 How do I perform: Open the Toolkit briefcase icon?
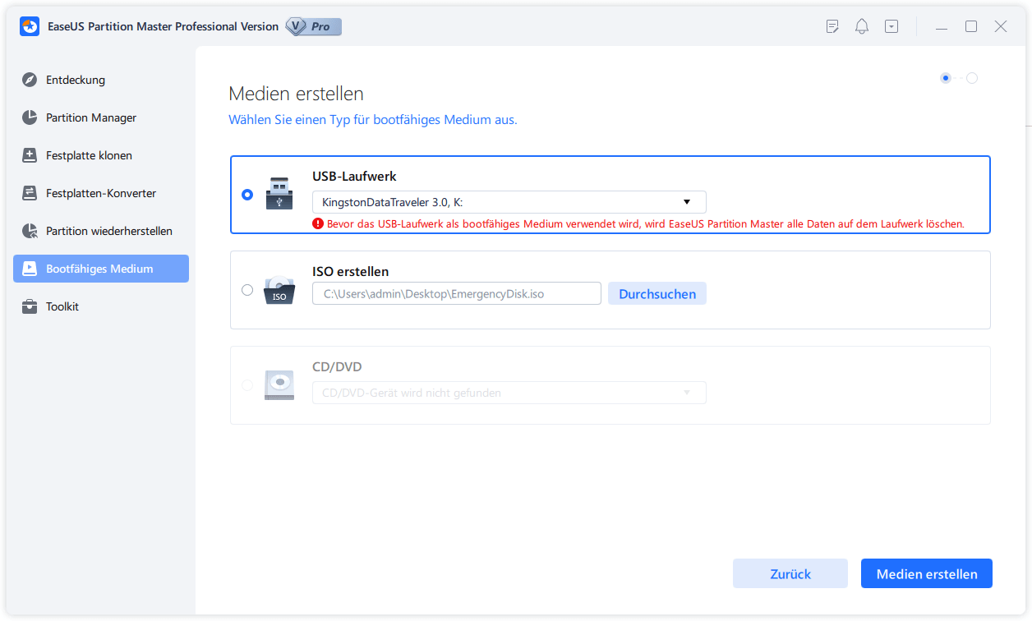click(30, 306)
